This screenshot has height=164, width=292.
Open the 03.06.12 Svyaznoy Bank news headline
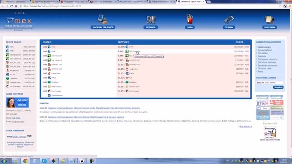(x=94, y=108)
